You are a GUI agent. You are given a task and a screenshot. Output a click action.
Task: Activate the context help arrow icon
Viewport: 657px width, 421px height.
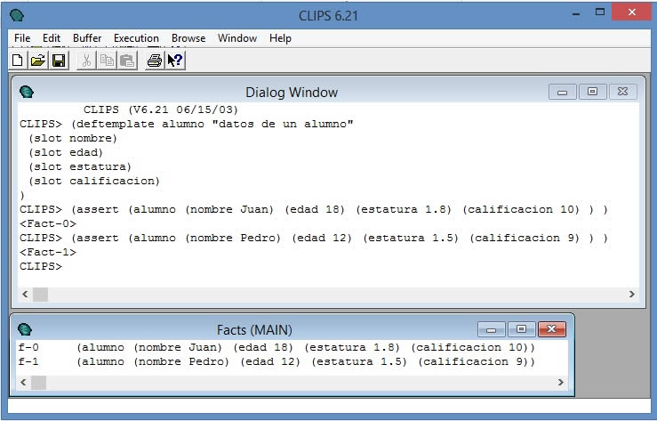pos(175,61)
